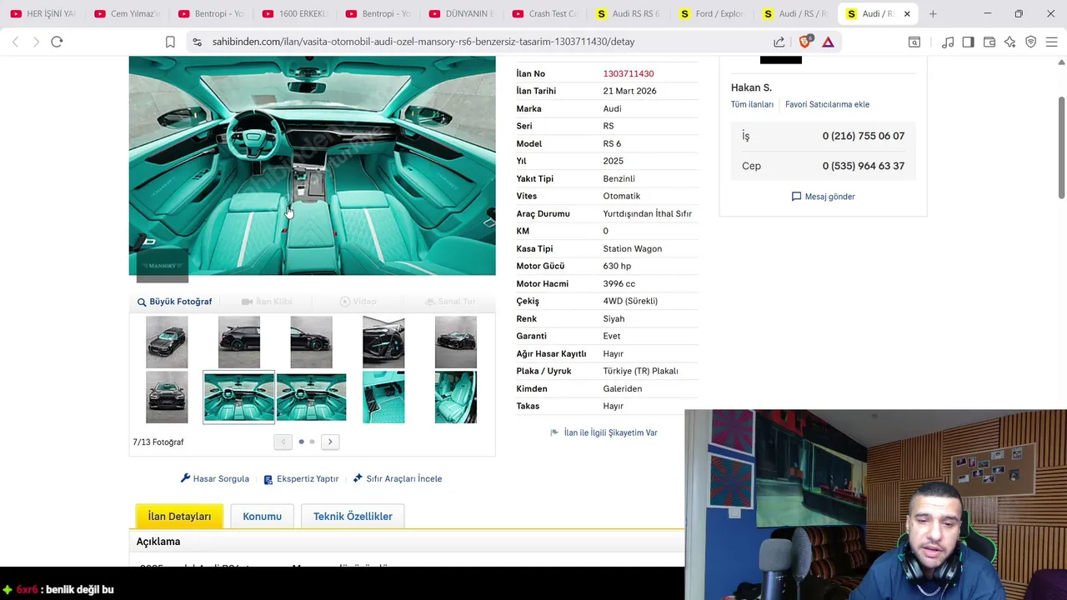
Task: Go to previous thumbnail page arrow
Action: pyautogui.click(x=283, y=442)
